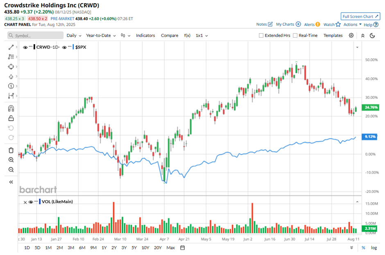
Task: Open the Full Screen Chart
Action: [x=360, y=16]
